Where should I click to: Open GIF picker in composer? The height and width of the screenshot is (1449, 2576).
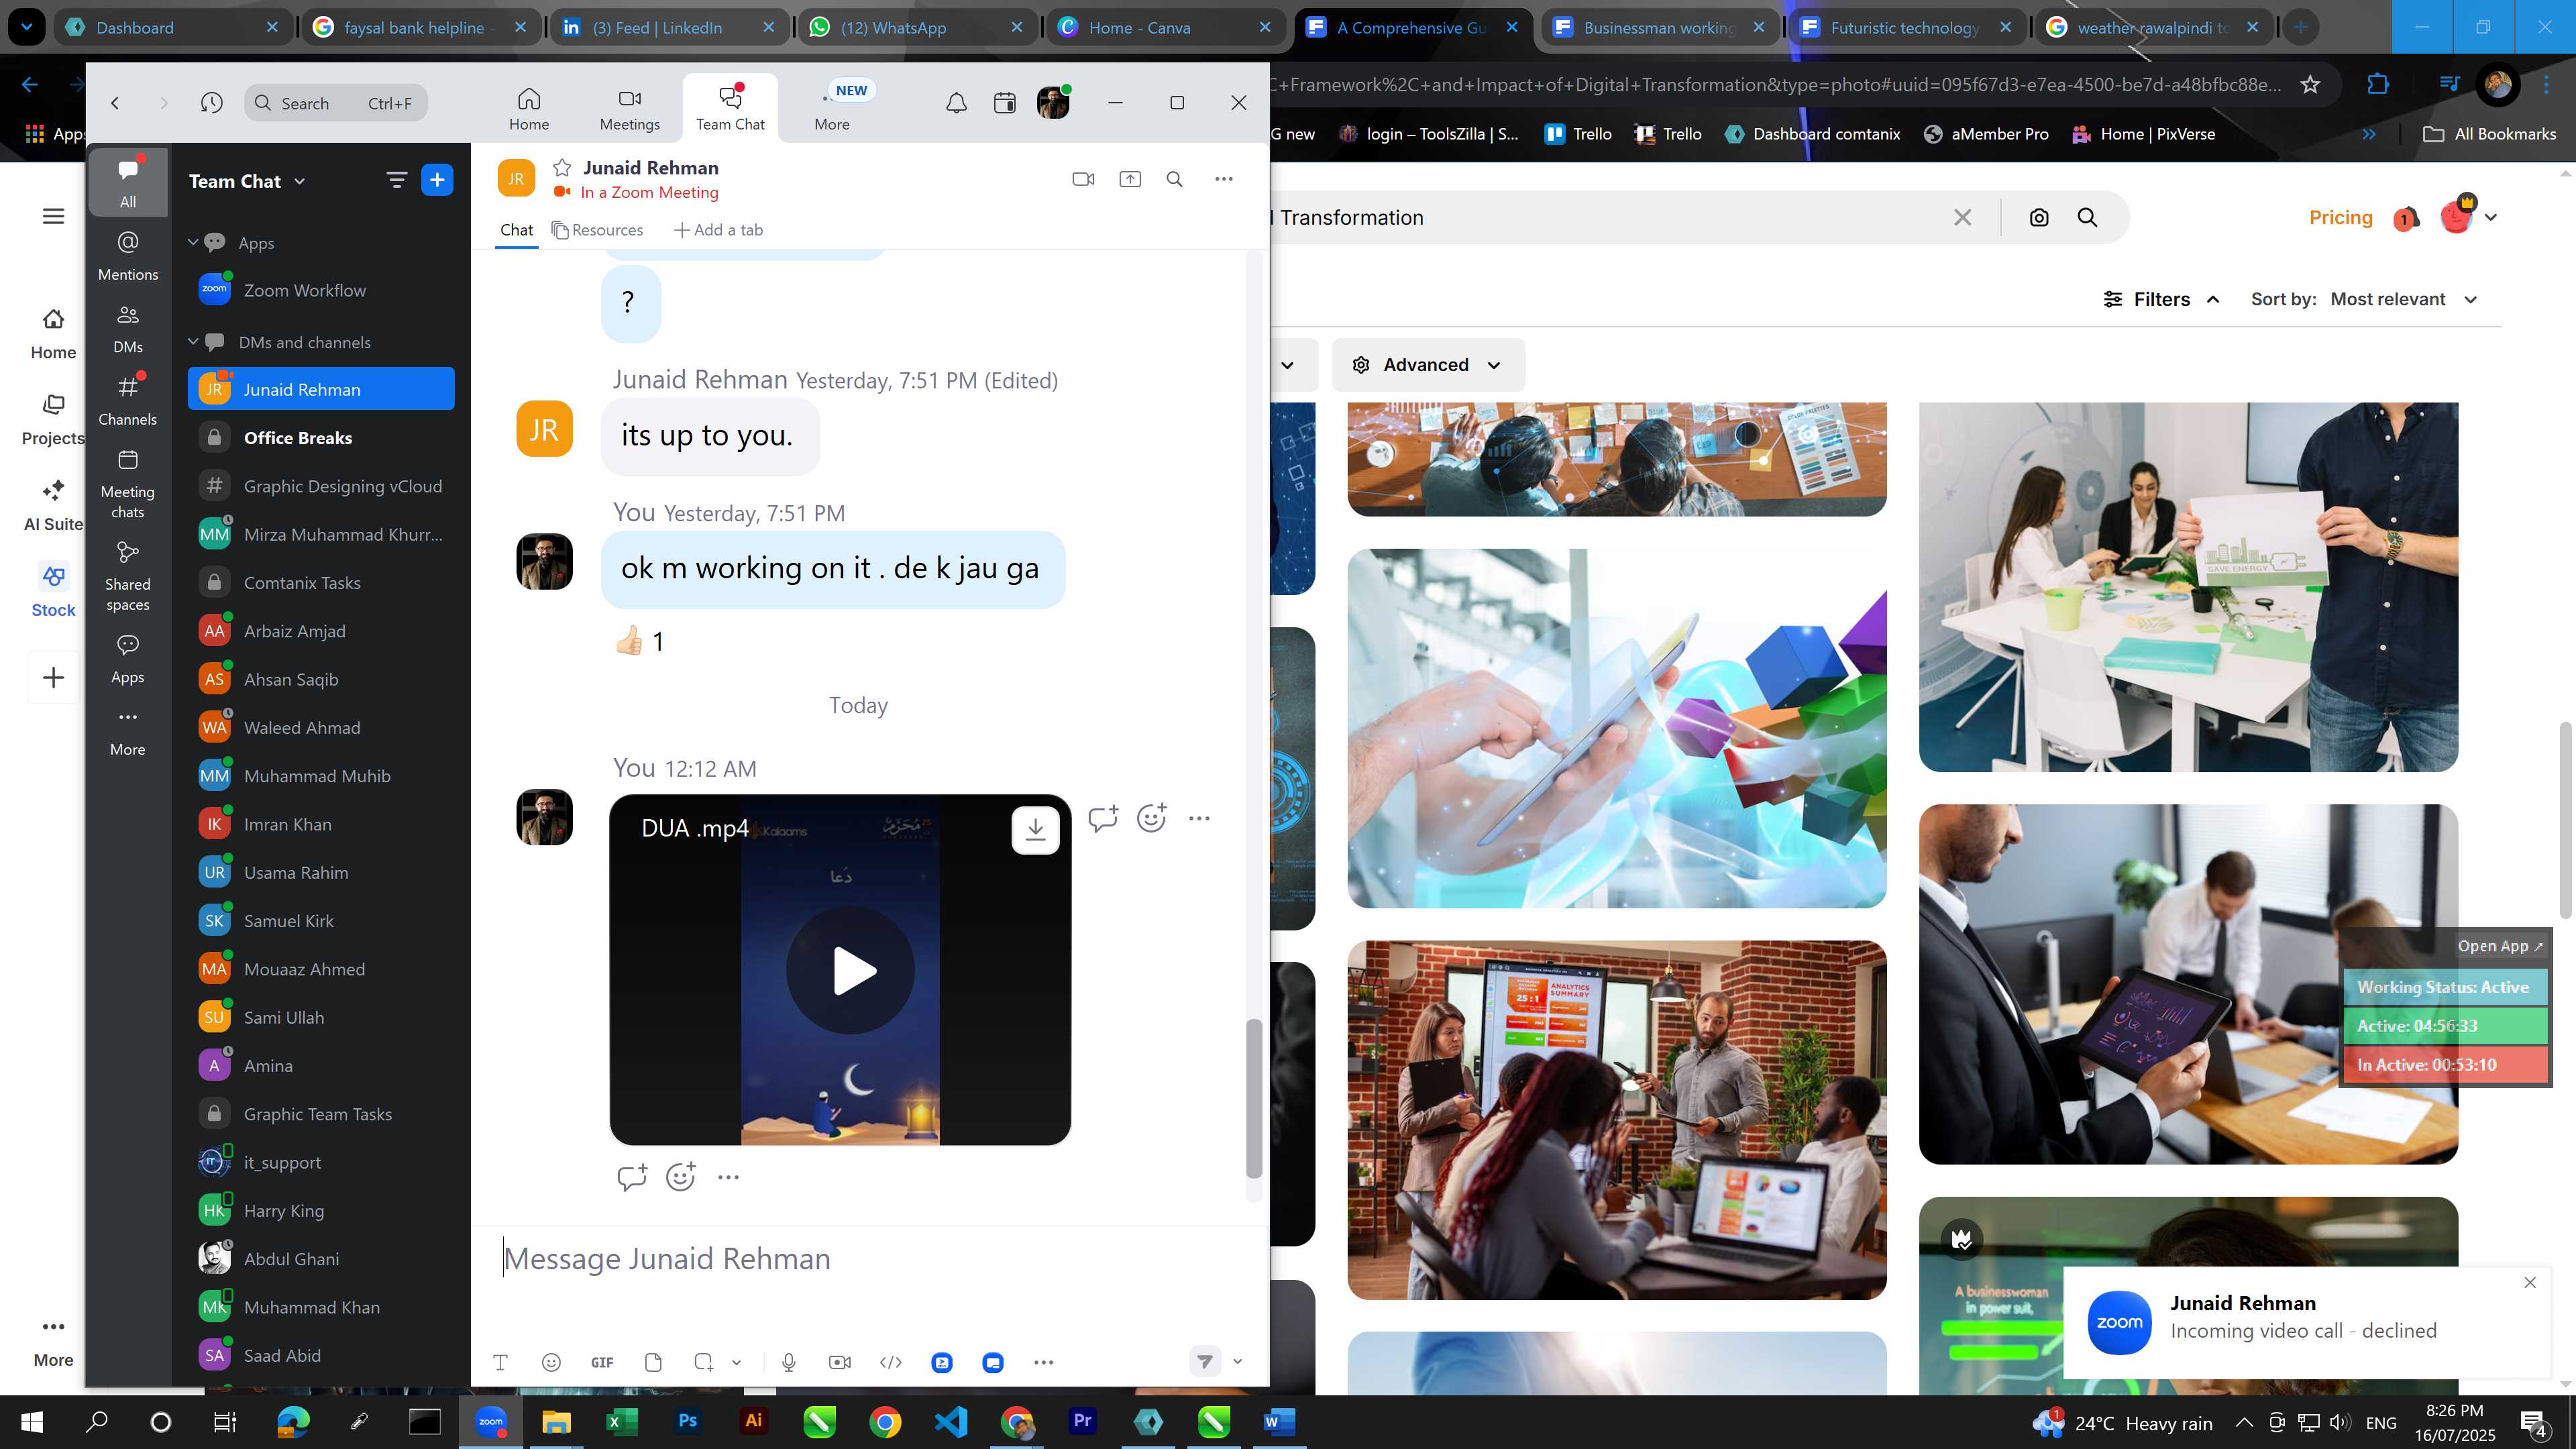pos(602,1362)
